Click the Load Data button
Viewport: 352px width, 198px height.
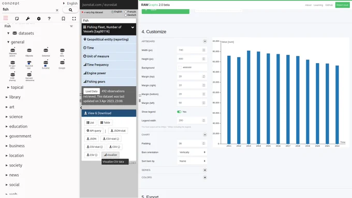click(x=92, y=92)
